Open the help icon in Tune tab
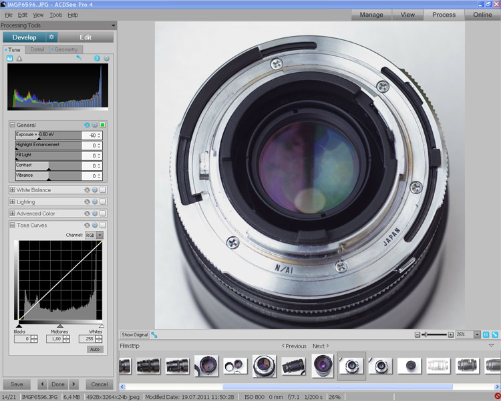The image size is (501, 401). (x=97, y=59)
